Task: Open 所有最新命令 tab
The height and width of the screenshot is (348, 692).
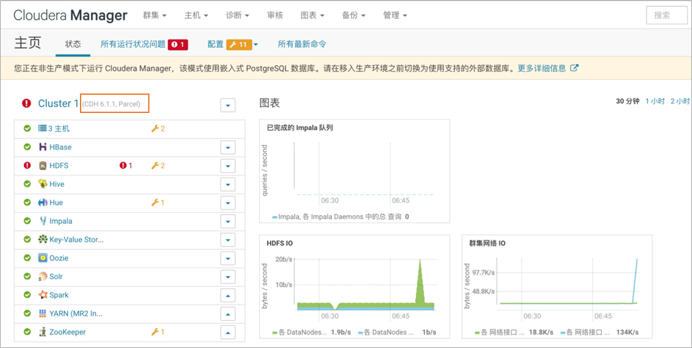Action: tap(302, 44)
